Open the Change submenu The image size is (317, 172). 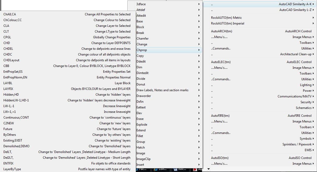pyautogui.click(x=169, y=44)
